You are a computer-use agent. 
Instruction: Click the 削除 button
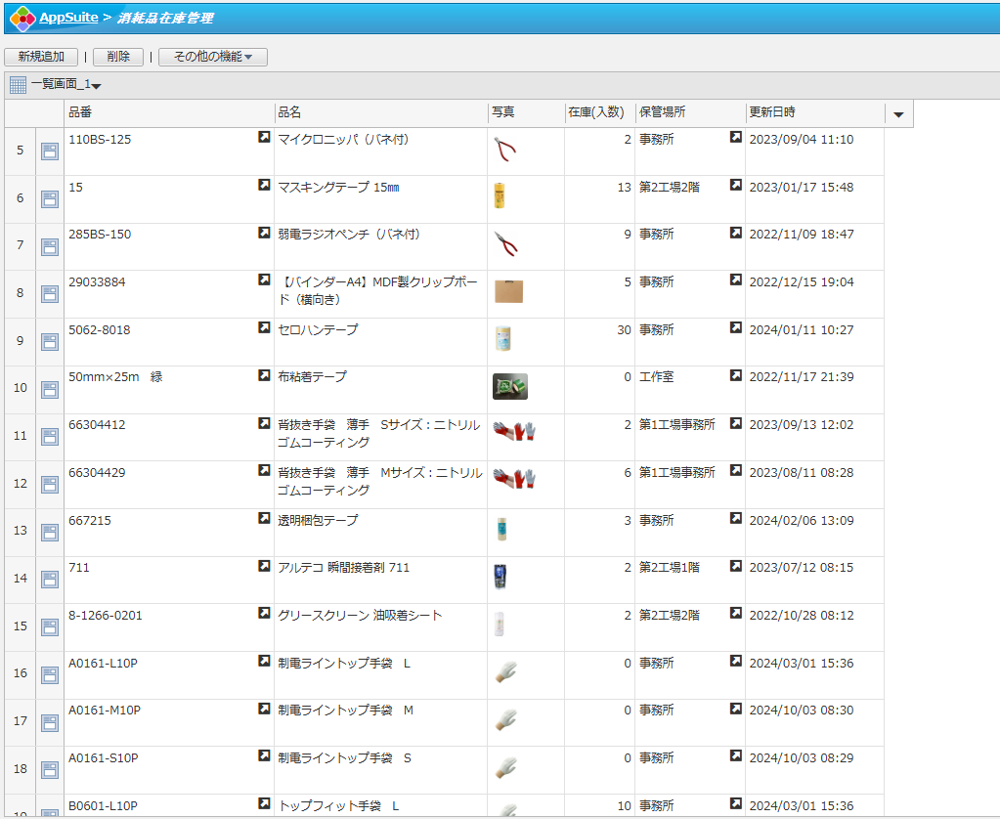(118, 58)
